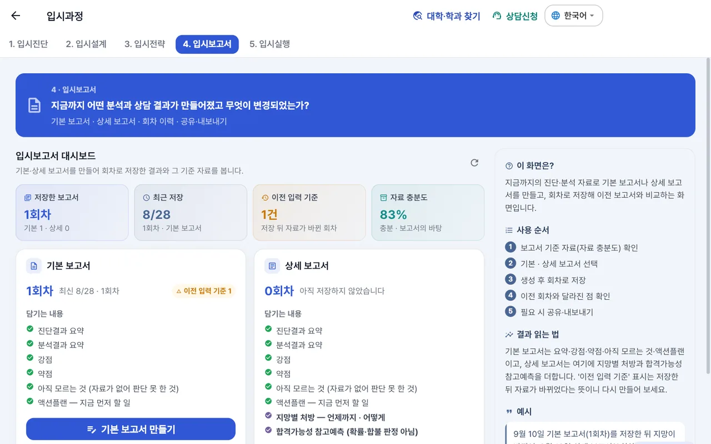Switch to the 1. 입시진단 tab

28,44
